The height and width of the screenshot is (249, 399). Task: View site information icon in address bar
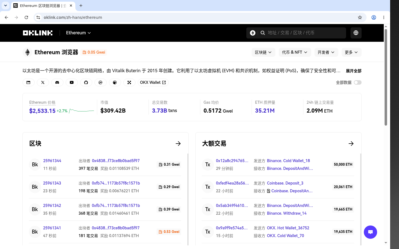point(38,17)
